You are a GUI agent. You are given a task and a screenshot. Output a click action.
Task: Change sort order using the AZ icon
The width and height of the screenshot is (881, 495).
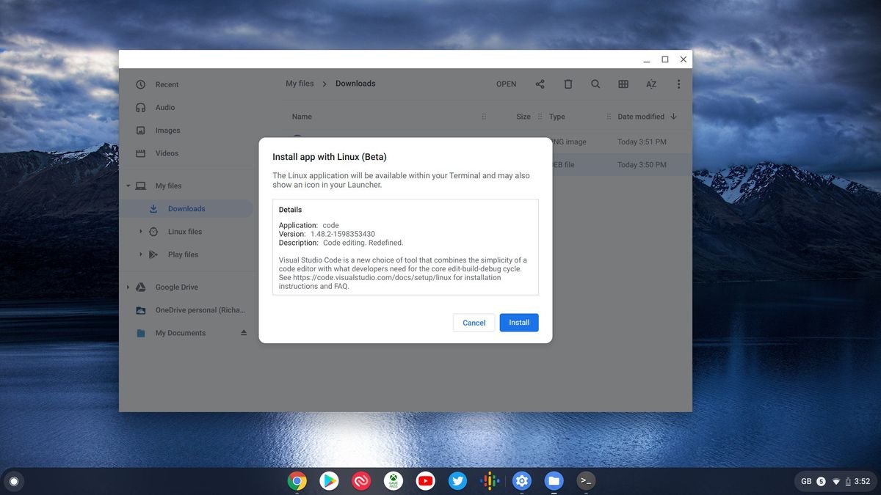650,84
